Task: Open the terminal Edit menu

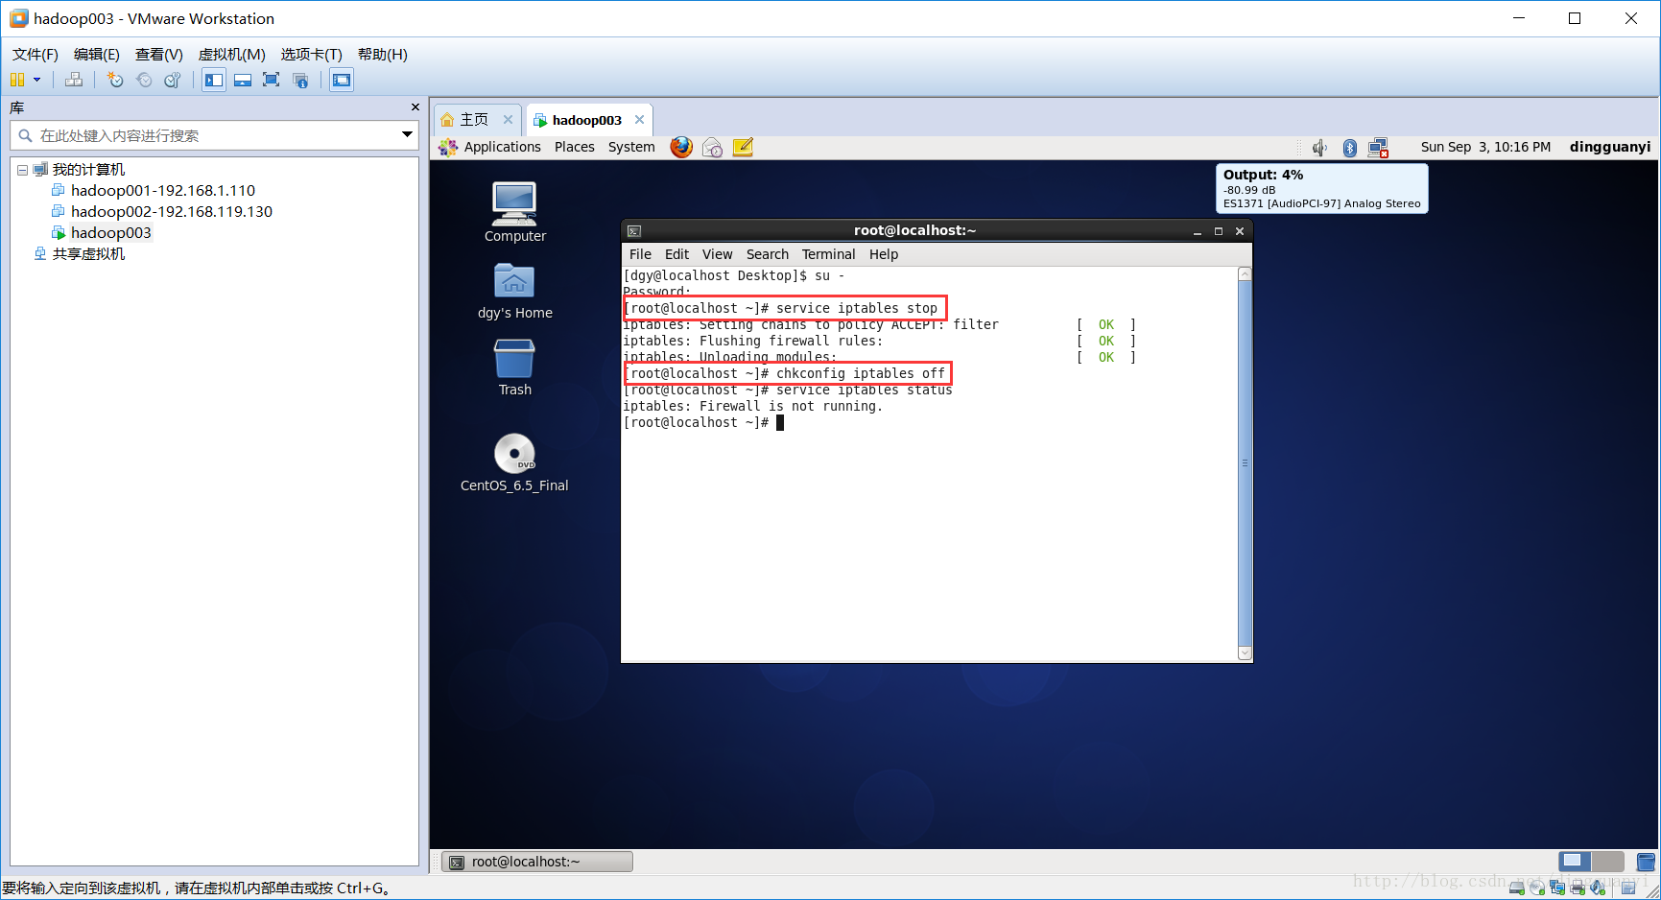Action: 676,254
